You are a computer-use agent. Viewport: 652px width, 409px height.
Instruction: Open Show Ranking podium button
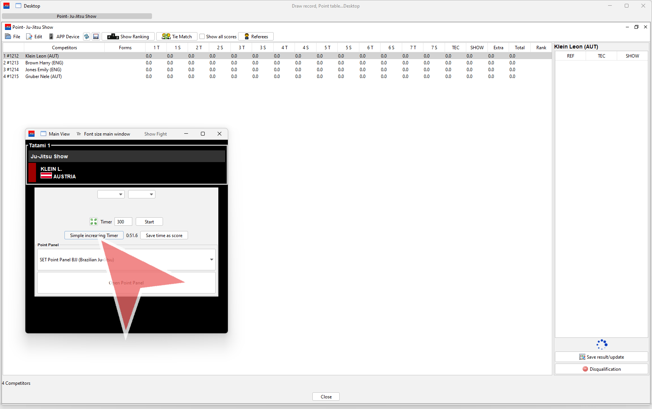(x=128, y=37)
